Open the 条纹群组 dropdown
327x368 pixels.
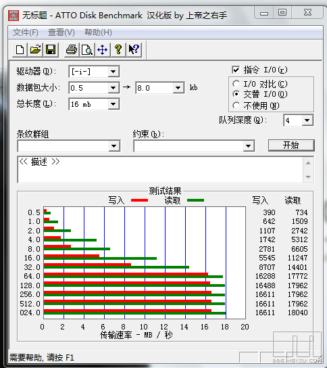(x=114, y=146)
